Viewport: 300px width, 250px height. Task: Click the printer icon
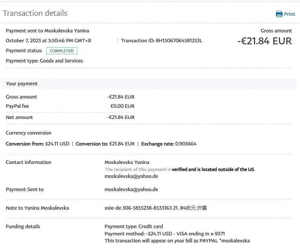(x=279, y=14)
